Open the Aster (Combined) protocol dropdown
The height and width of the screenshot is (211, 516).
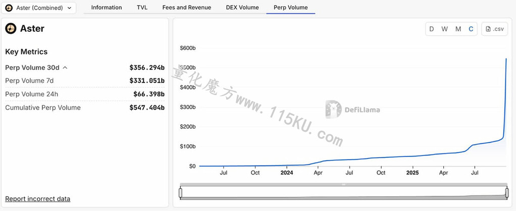click(x=38, y=8)
